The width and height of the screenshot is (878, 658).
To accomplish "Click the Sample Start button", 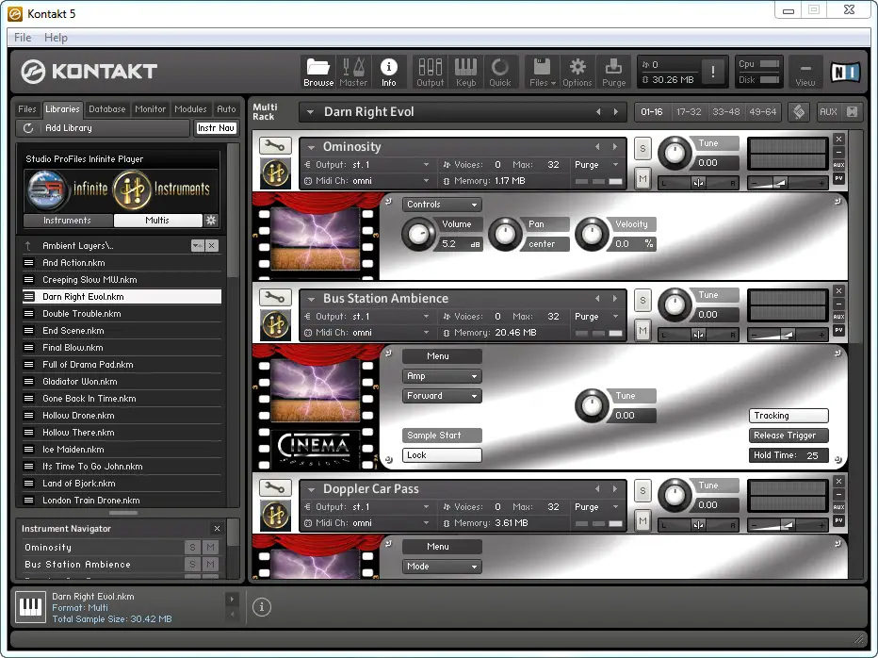I will 442,436.
